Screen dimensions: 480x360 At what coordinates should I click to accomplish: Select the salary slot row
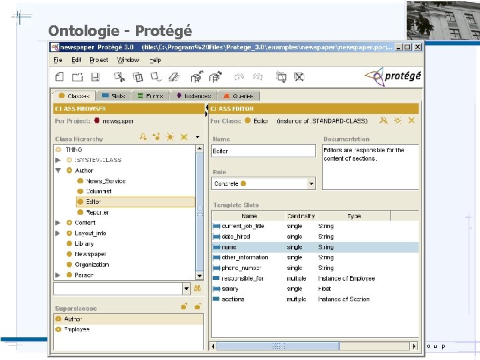point(315,289)
